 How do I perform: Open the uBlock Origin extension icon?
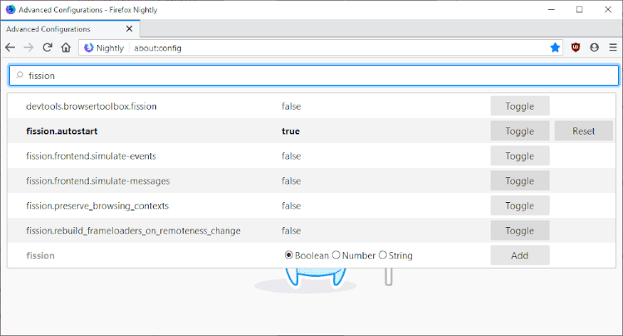pos(576,47)
